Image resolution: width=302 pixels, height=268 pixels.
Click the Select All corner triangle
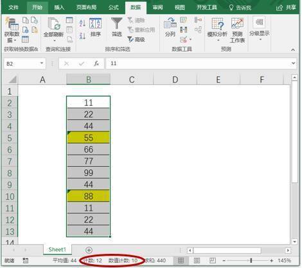pos(12,80)
